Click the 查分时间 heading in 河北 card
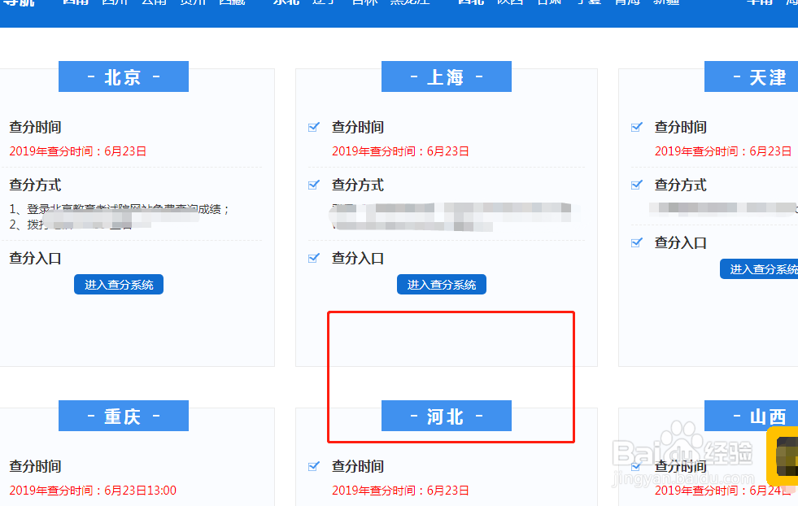 (358, 466)
